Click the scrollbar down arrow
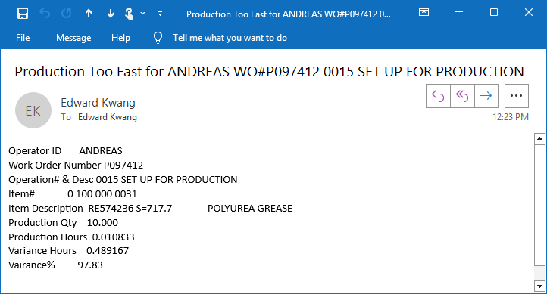 539,286
